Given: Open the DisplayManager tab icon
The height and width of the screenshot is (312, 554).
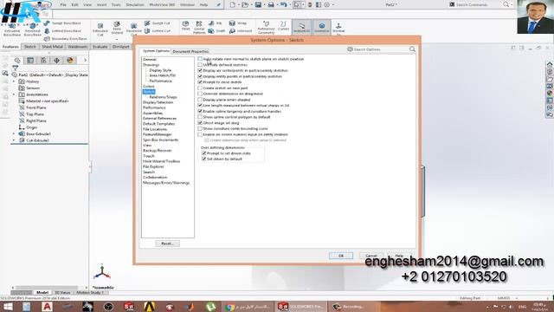Looking at the screenshot, I should tap(70, 61).
